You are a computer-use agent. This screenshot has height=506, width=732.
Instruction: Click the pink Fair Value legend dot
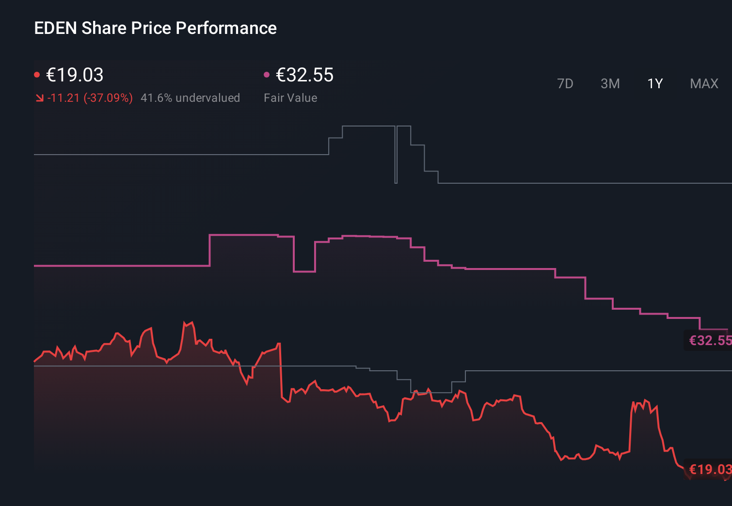pos(266,74)
